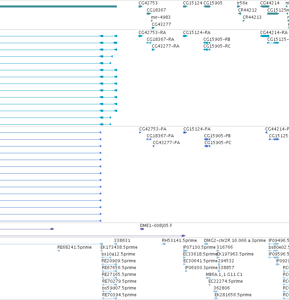Screen dimensions: 289x300
Task: Open the 294532 EST label
Action: (x=226, y=261)
